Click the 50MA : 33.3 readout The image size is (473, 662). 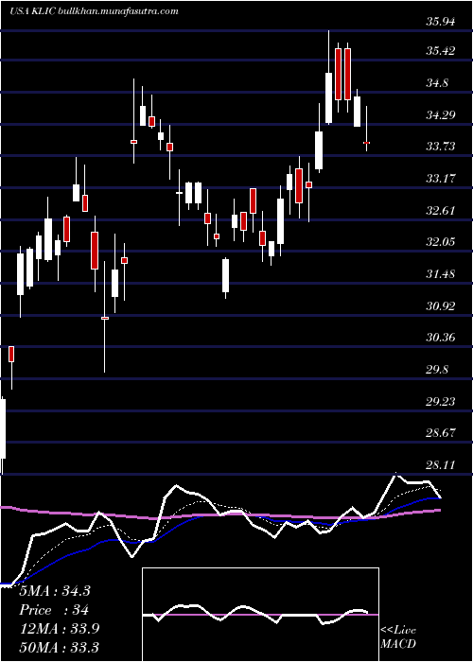59,647
